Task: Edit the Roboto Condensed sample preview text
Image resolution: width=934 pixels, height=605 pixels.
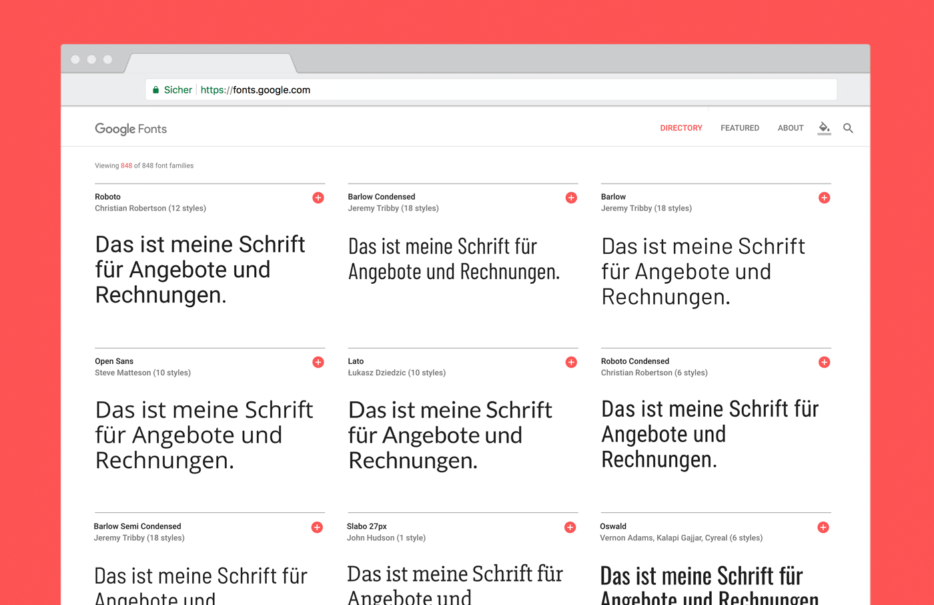Action: click(710, 434)
